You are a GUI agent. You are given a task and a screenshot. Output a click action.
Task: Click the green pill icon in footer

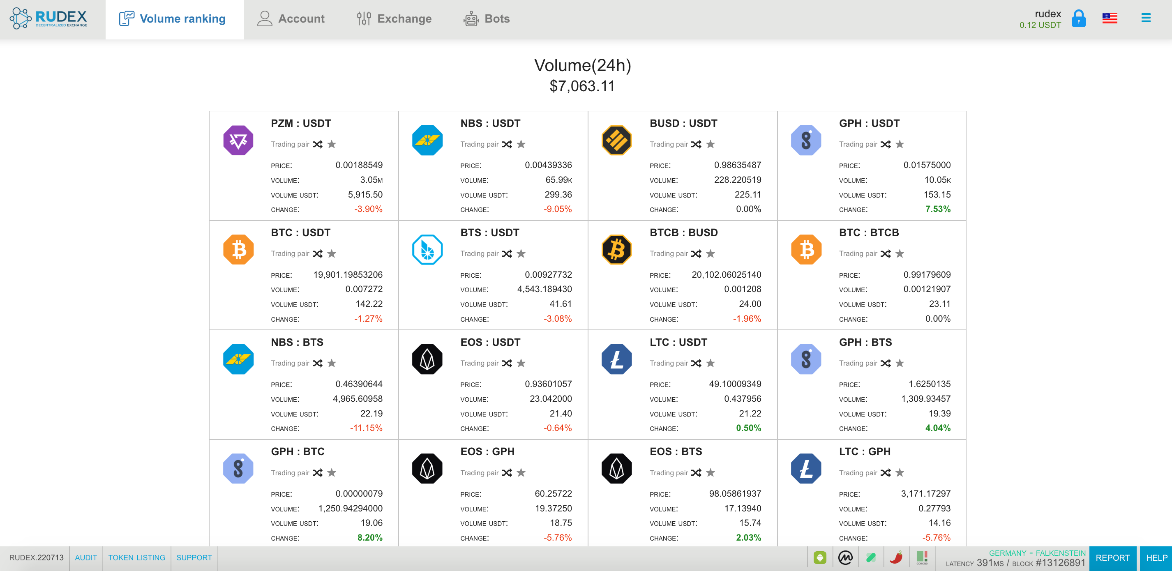[871, 558]
